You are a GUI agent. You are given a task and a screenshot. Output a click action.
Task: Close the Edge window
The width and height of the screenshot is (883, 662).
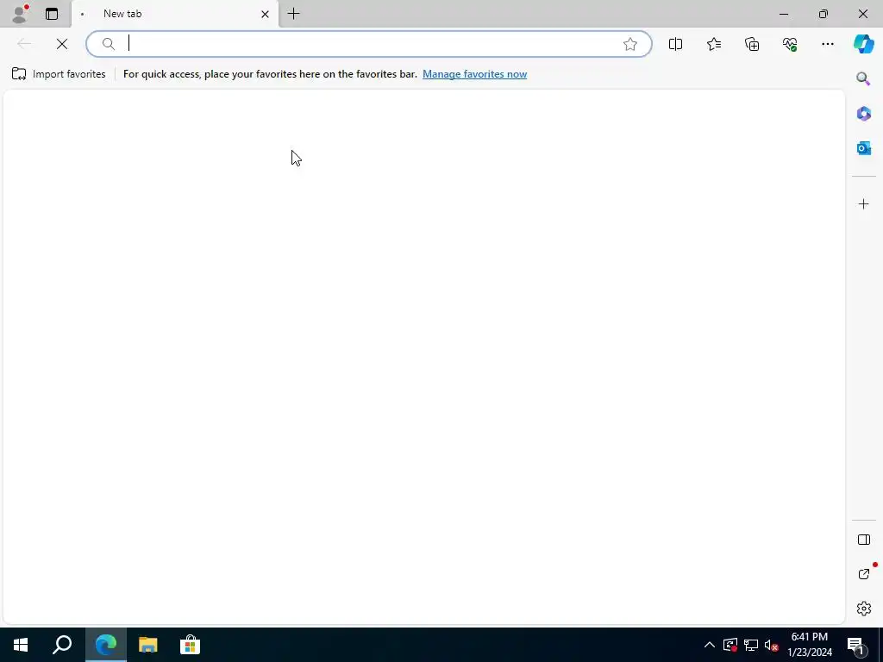pyautogui.click(x=862, y=14)
